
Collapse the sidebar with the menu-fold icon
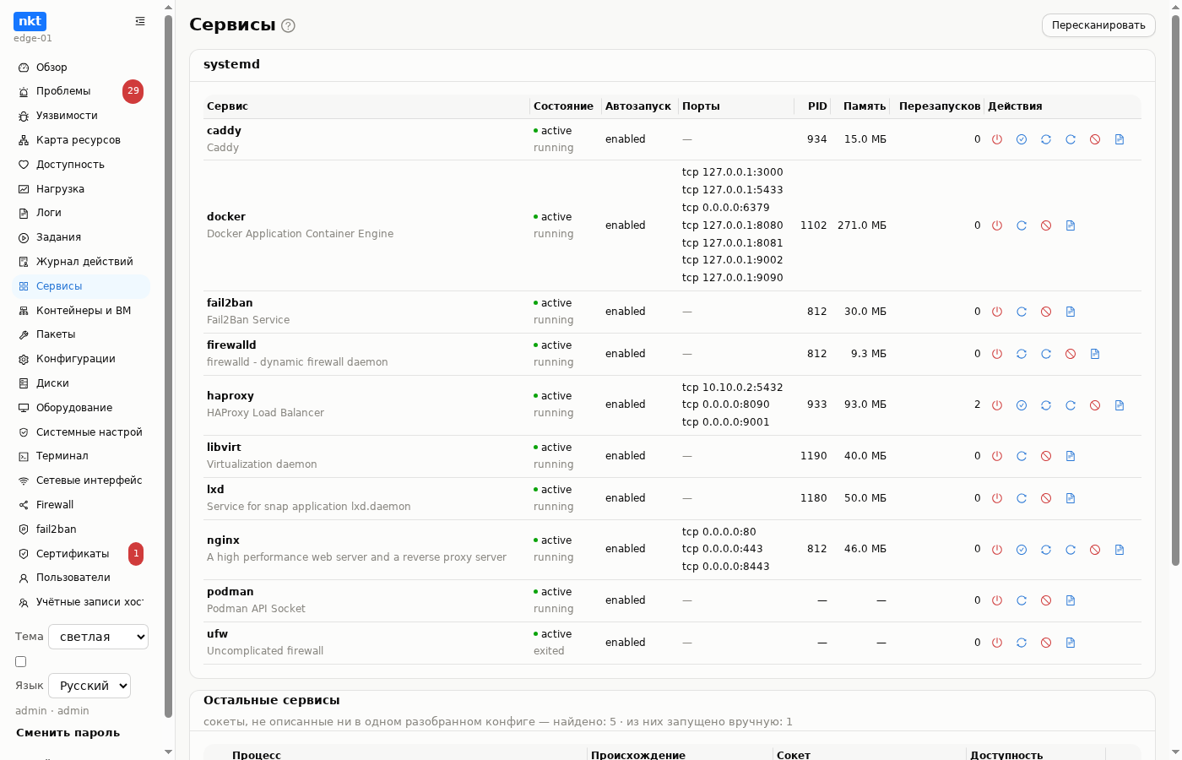(140, 21)
